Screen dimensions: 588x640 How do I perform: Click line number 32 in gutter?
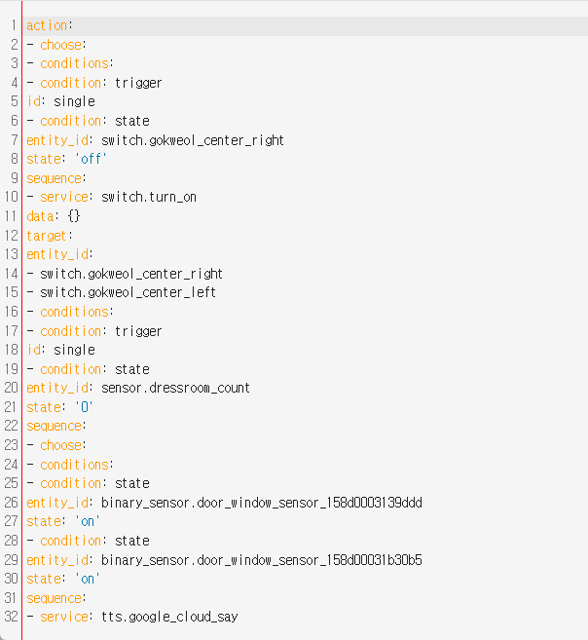click(x=12, y=617)
